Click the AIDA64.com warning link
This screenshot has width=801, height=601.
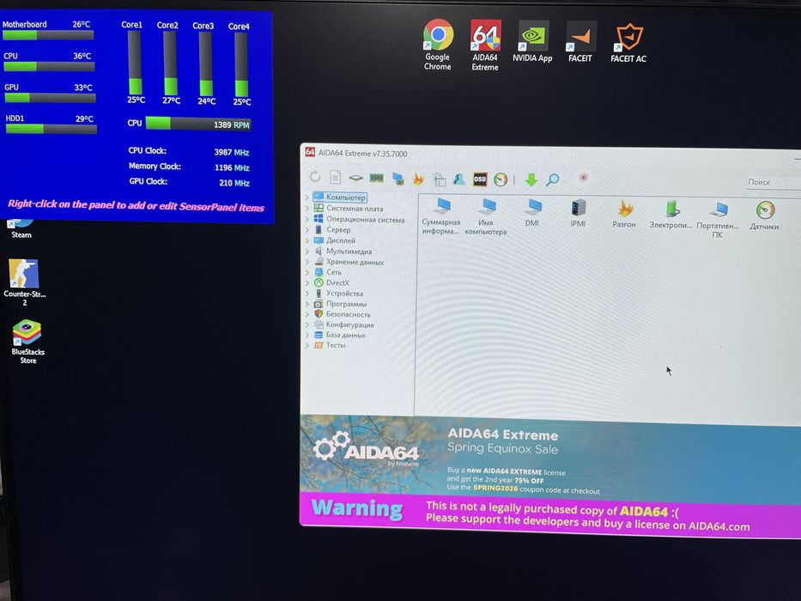(x=719, y=525)
